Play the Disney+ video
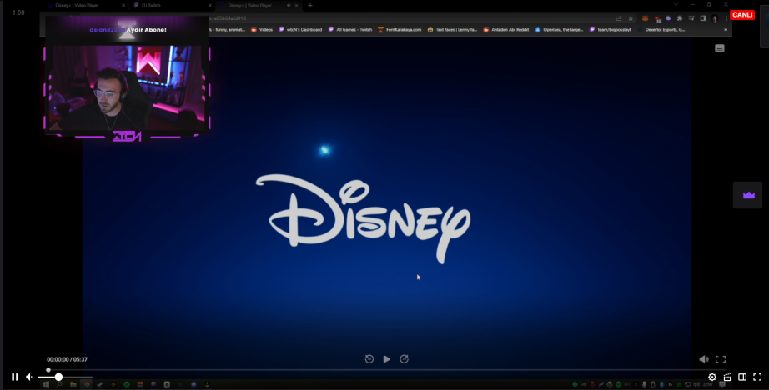This screenshot has height=390, width=769. tap(386, 359)
